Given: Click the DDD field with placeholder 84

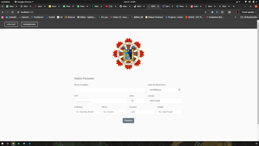Looking at the screenshot, I should [x=137, y=101].
